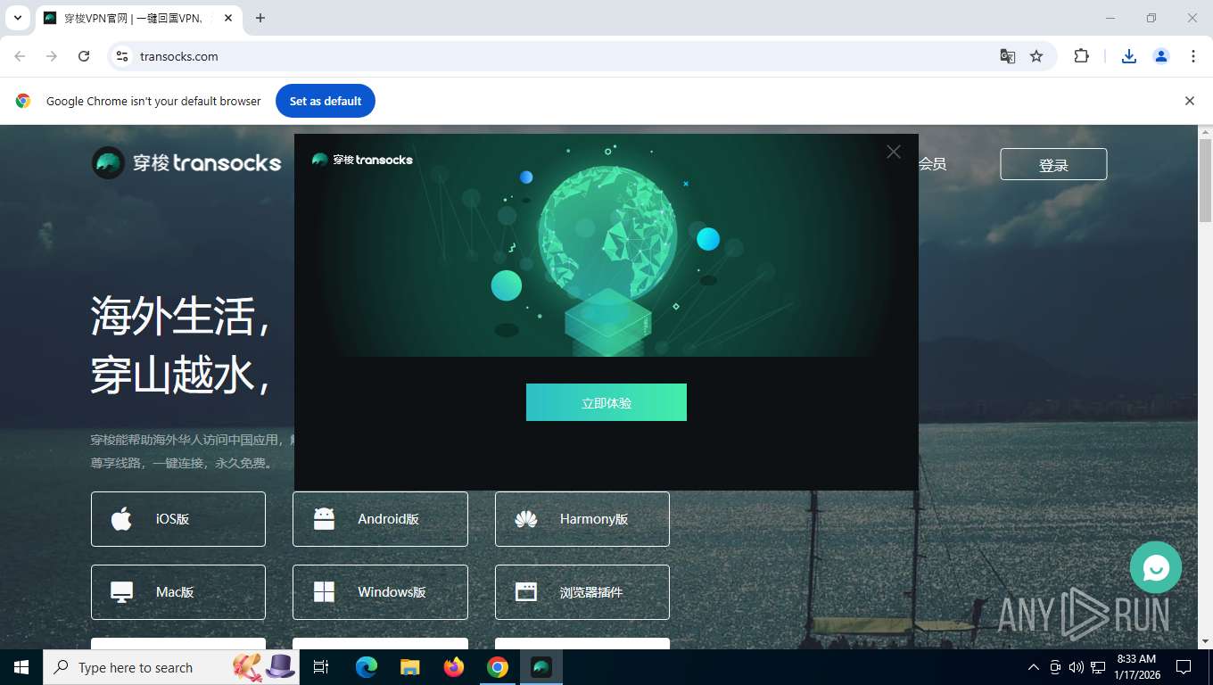Open the Windows Start menu
The height and width of the screenshot is (685, 1213).
tap(21, 667)
